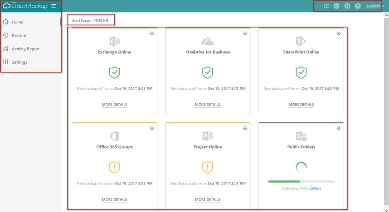Open the Office 365 Groups gear settings

(152, 128)
